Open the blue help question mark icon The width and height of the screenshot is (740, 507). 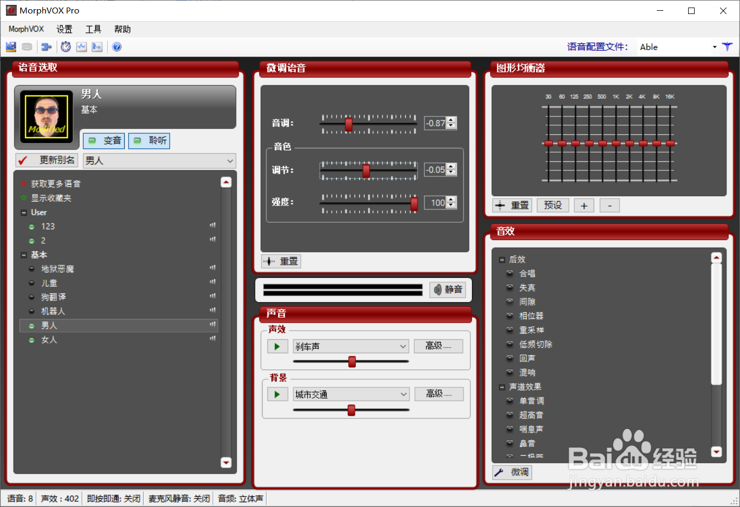click(x=117, y=47)
